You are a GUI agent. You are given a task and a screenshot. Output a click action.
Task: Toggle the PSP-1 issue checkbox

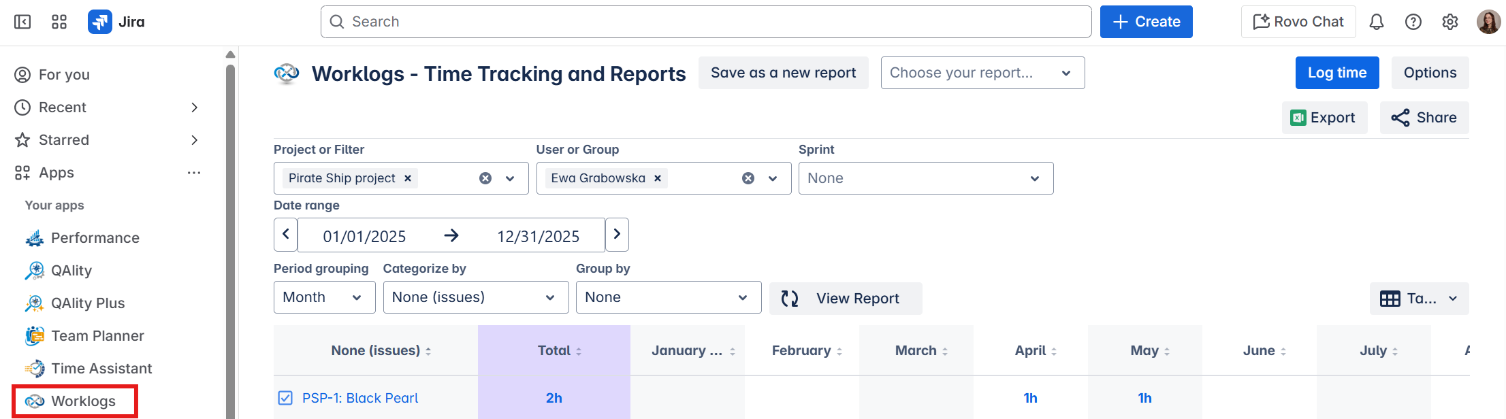click(285, 398)
